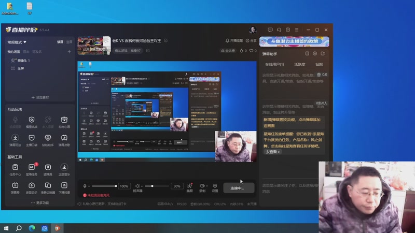
Task: Open the title bar message icon
Action: click(270, 30)
